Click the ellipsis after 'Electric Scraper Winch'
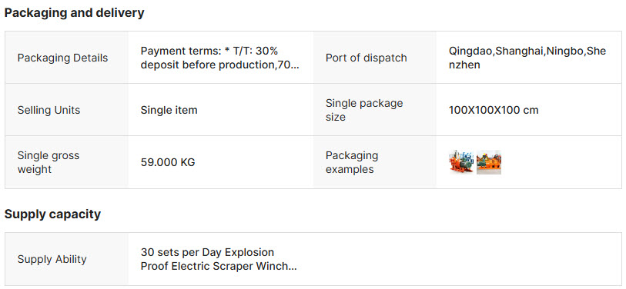The image size is (626, 289). pos(293,267)
